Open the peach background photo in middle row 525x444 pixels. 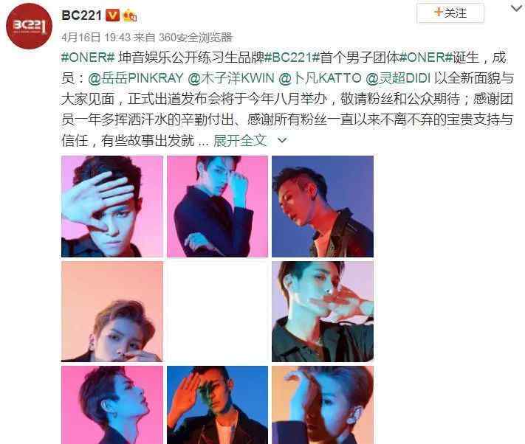tap(112, 311)
